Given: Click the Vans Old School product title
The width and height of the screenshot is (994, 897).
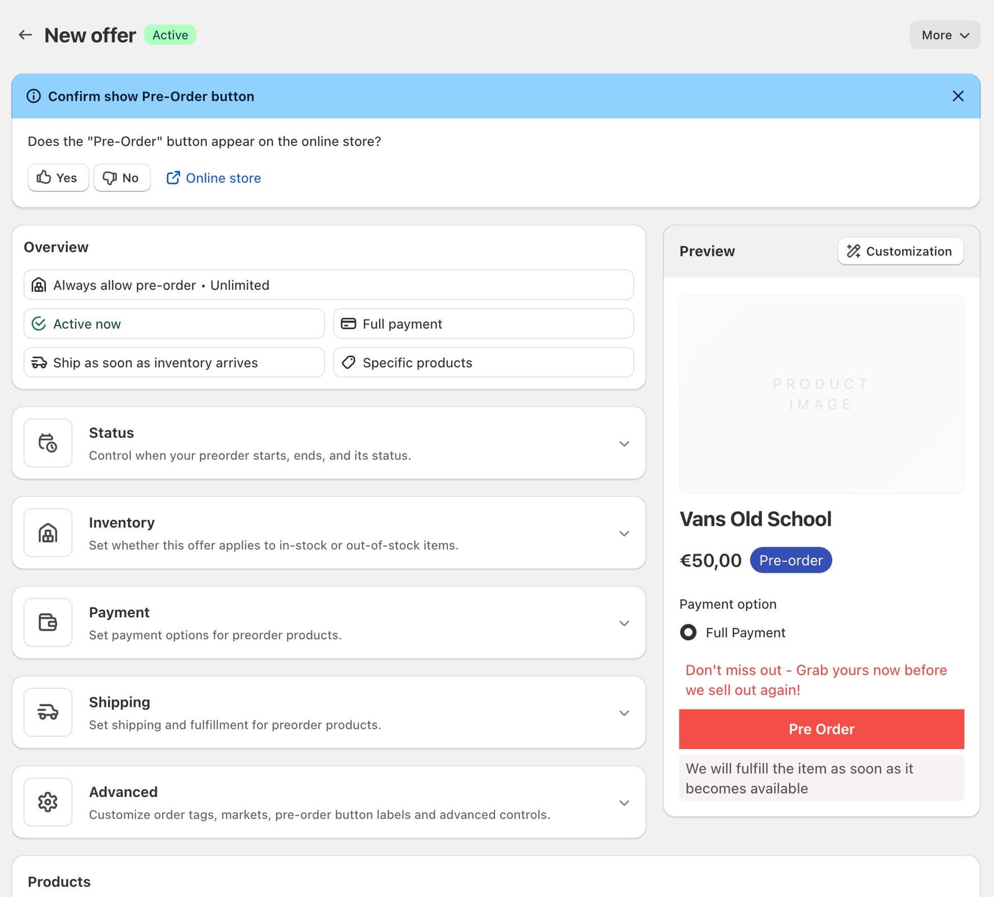Looking at the screenshot, I should (755, 519).
